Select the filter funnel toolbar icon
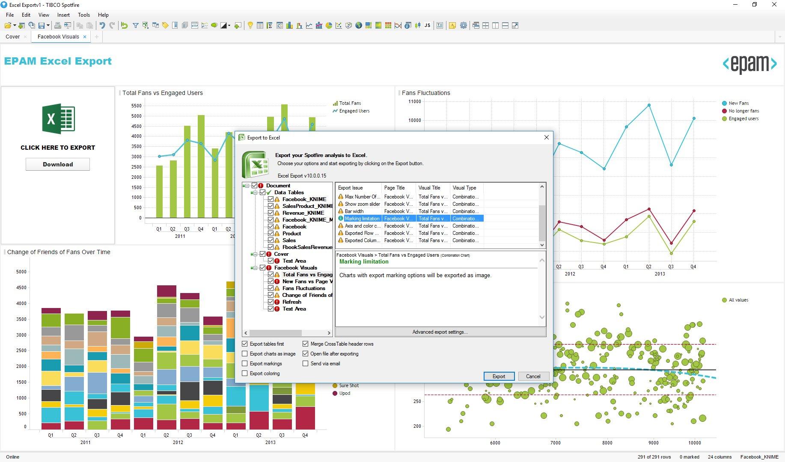 pyautogui.click(x=135, y=26)
